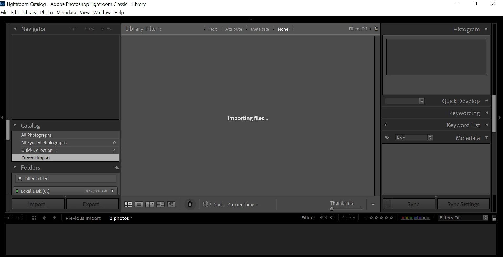Viewport: 503px width, 257px height.
Task: Filter by color label swatches
Action: coord(416,218)
